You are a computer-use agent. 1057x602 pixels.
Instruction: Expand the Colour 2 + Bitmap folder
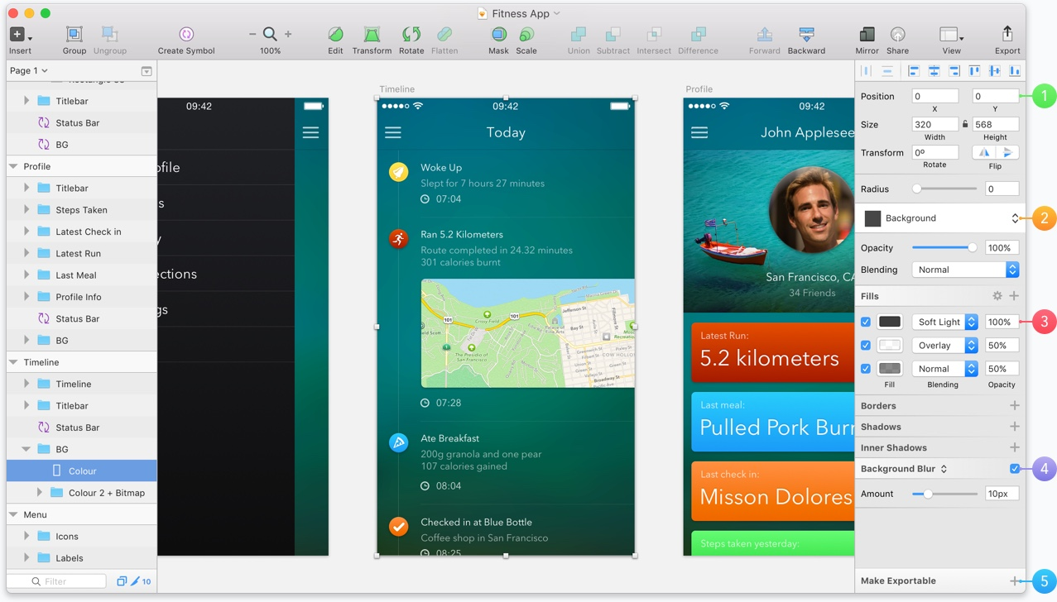pos(39,493)
